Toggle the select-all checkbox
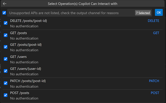This screenshot has height=103, width=166. (x=4, y=13)
